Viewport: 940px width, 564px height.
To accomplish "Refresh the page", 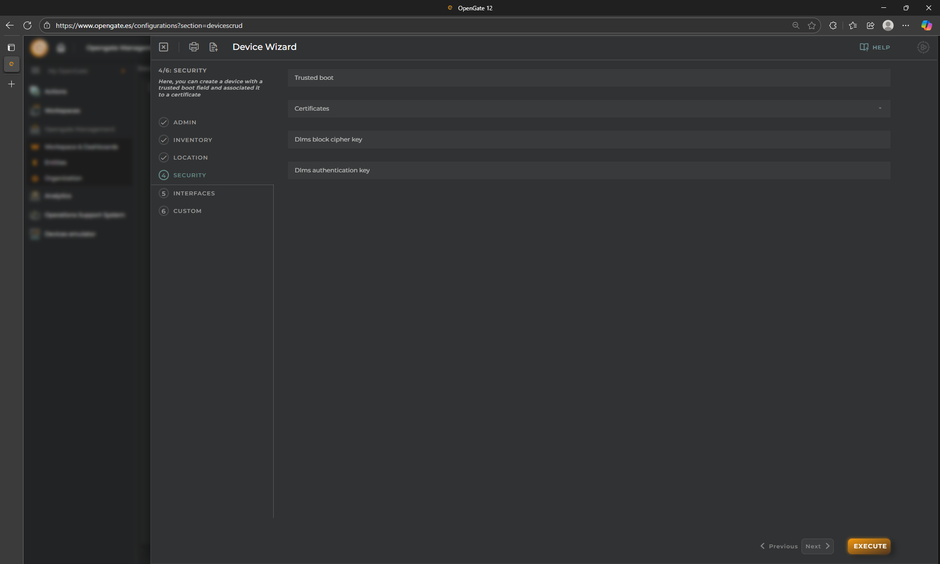I will coord(27,25).
